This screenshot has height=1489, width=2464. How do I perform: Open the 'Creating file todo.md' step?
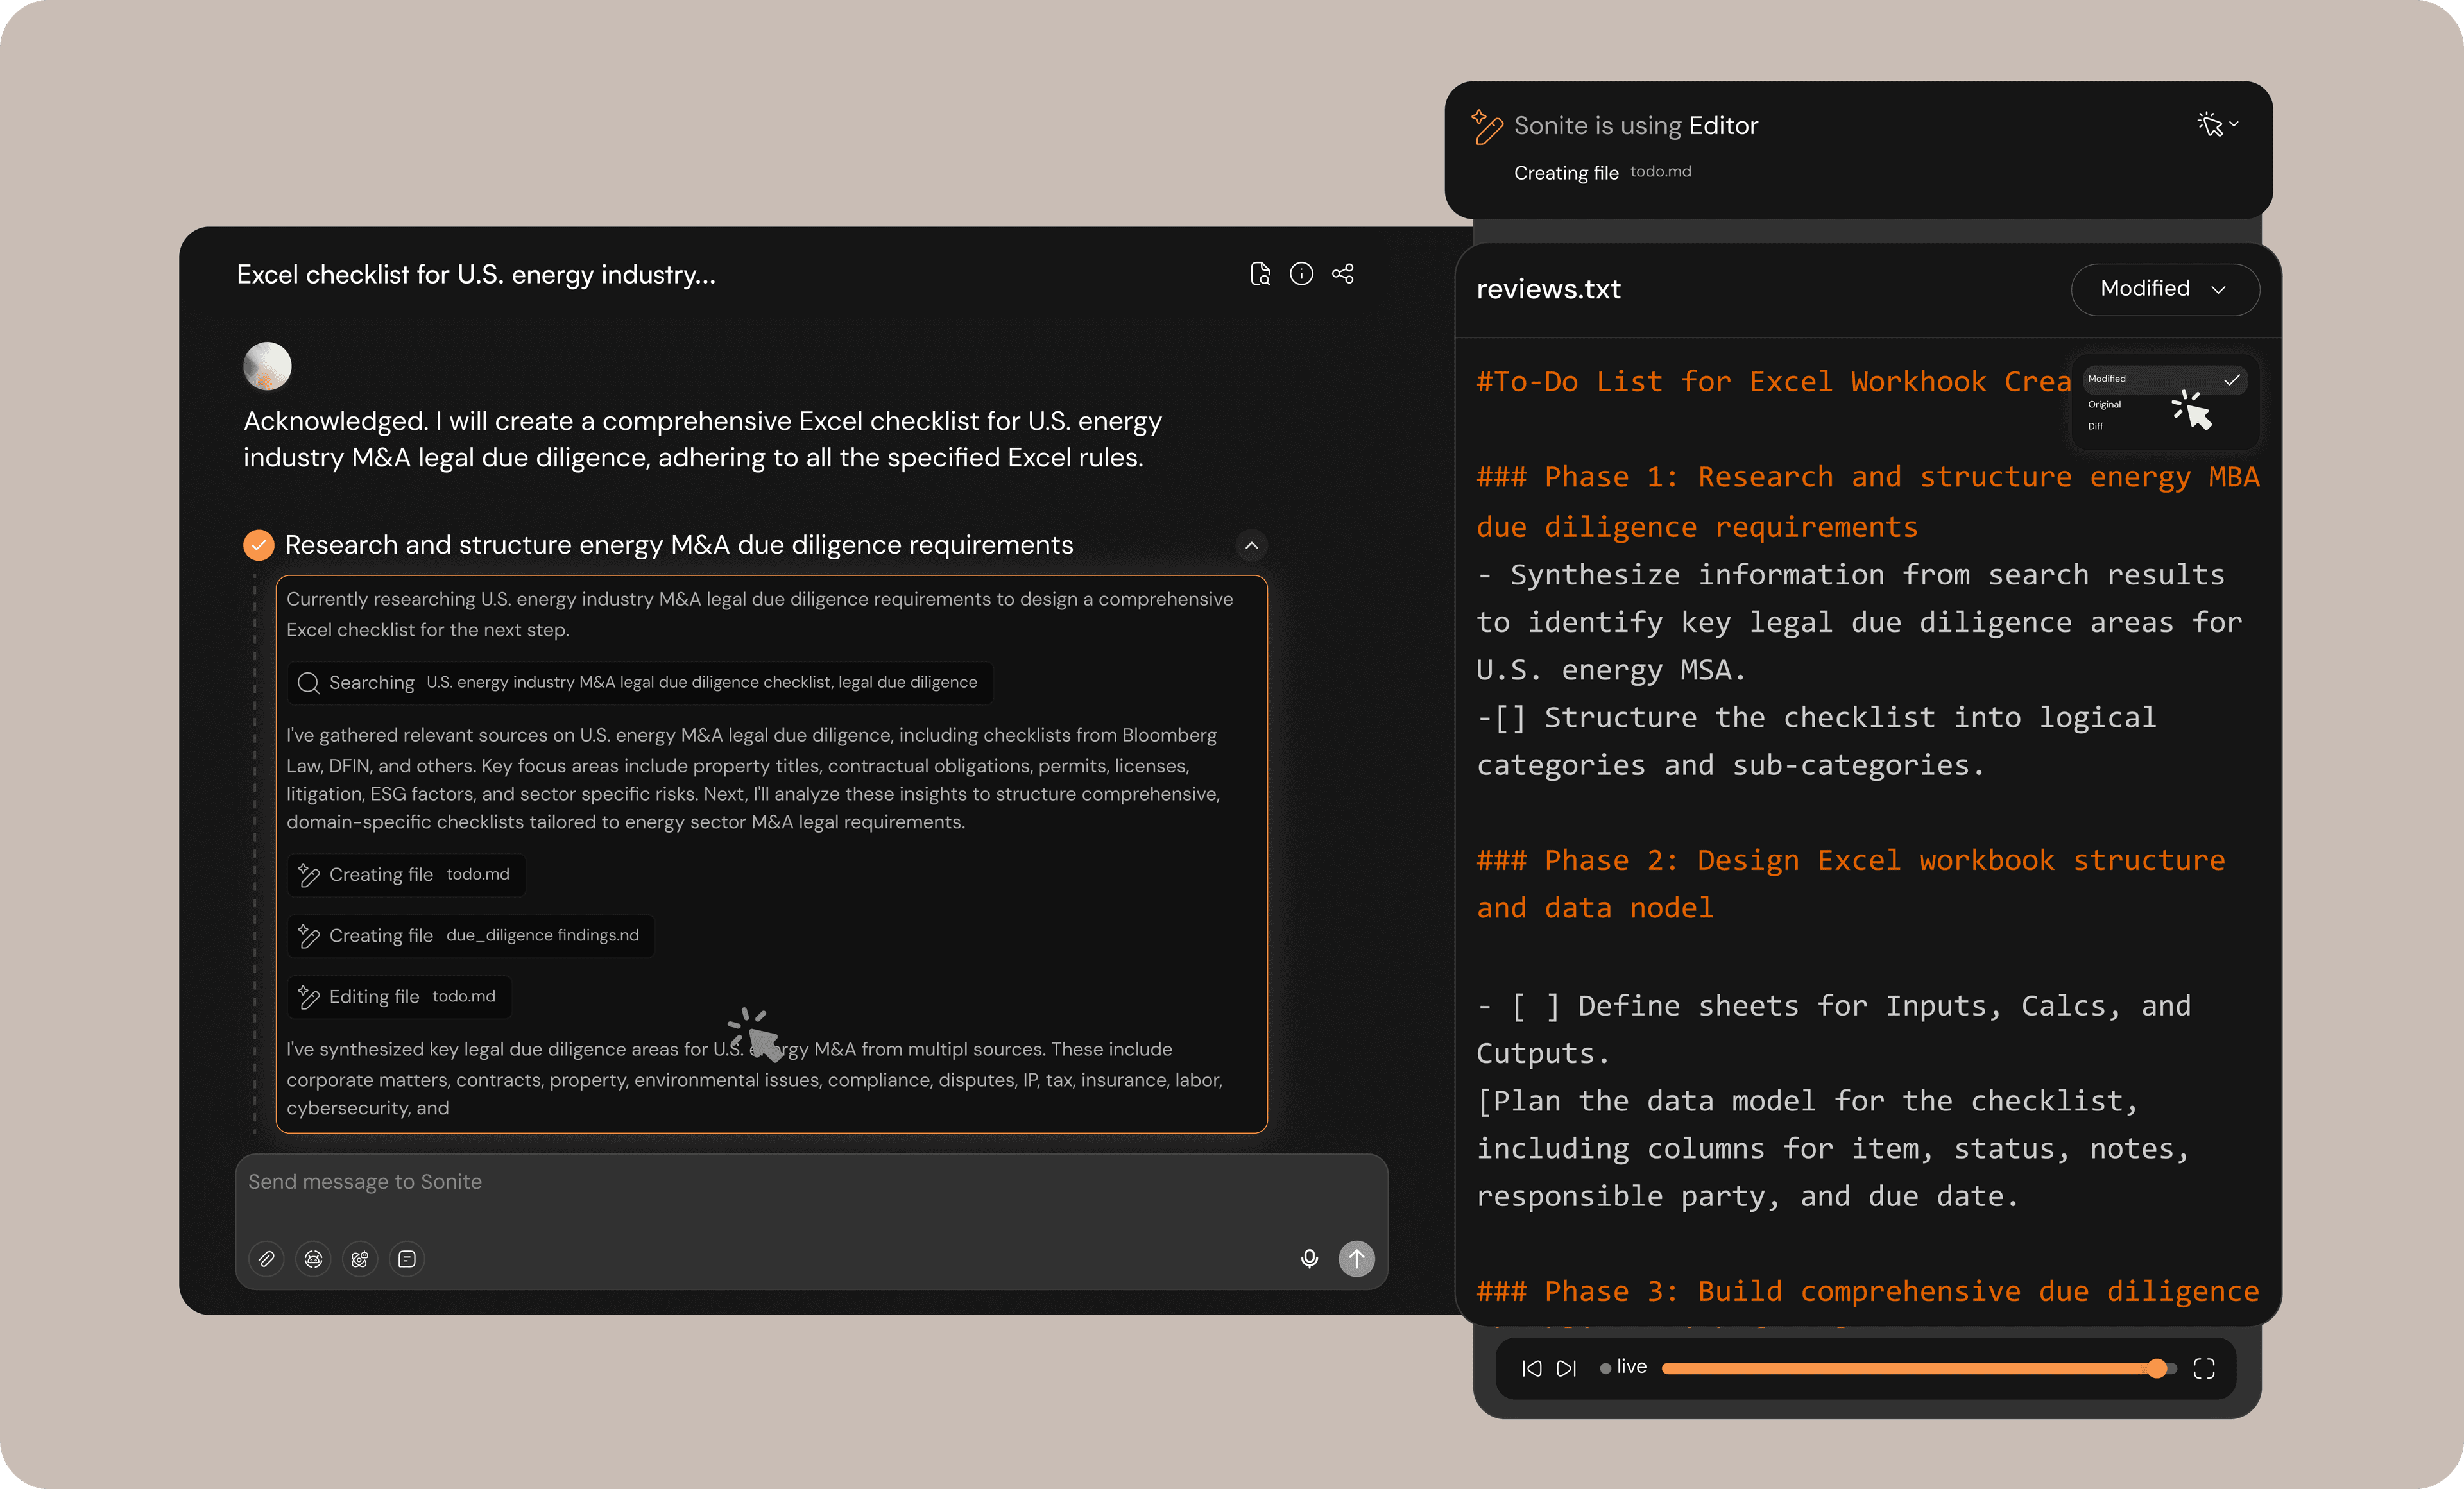point(406,875)
